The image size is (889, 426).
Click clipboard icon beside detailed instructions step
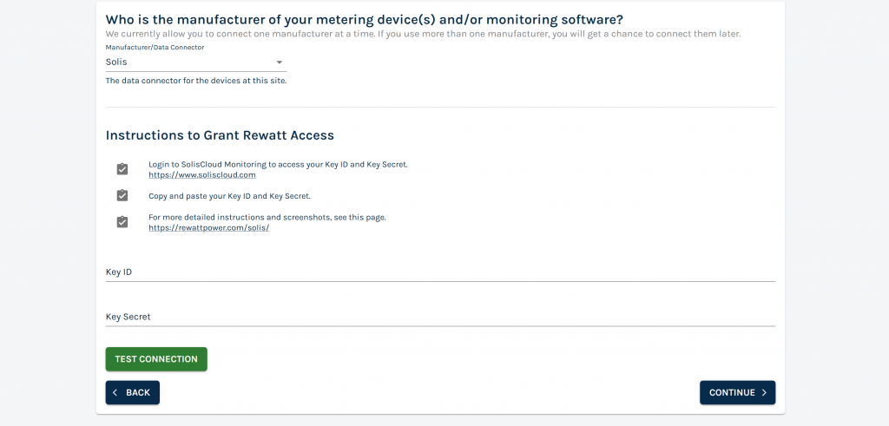[122, 222]
